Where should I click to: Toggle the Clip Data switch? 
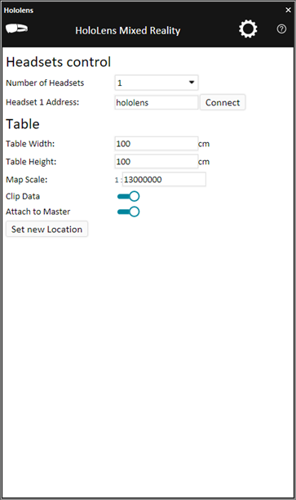pyautogui.click(x=128, y=196)
